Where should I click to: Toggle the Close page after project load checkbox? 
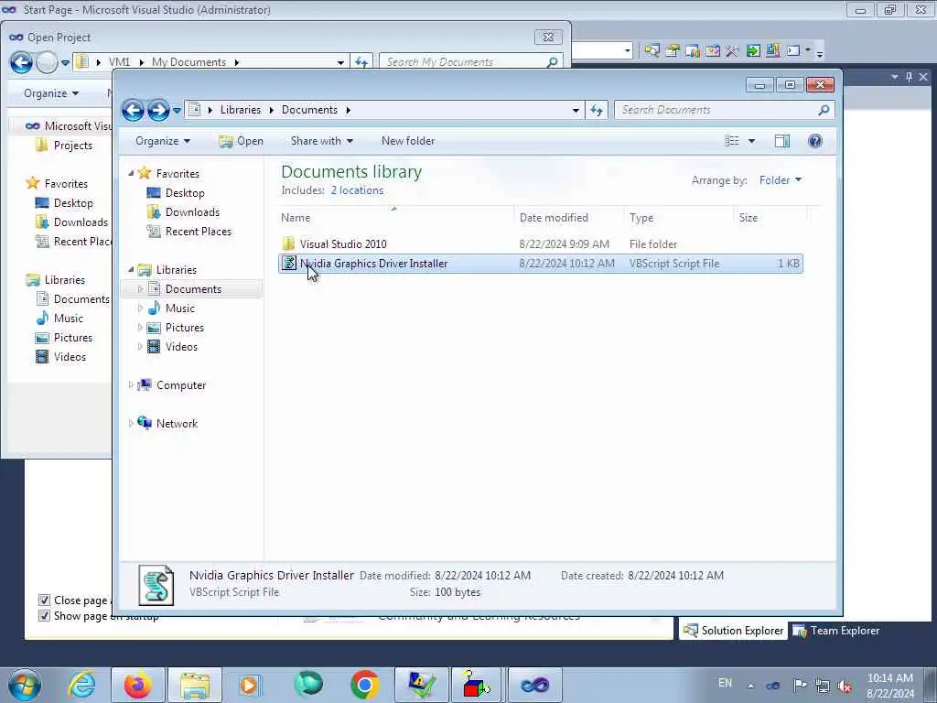click(x=44, y=600)
